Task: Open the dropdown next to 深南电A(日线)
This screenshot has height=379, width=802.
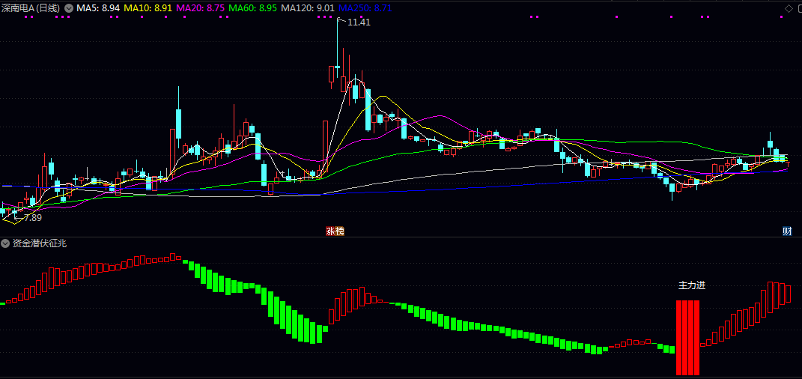Action: click(69, 8)
